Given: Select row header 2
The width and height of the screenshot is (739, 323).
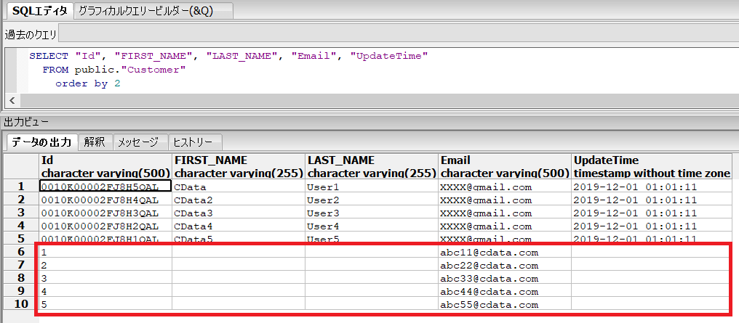Looking at the screenshot, I should pyautogui.click(x=21, y=200).
